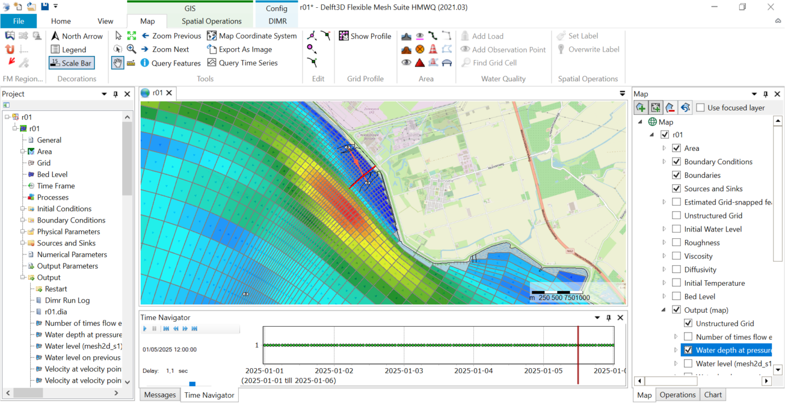
Task: Disable the Boundary Conditions layer checkbox
Action: pos(676,161)
